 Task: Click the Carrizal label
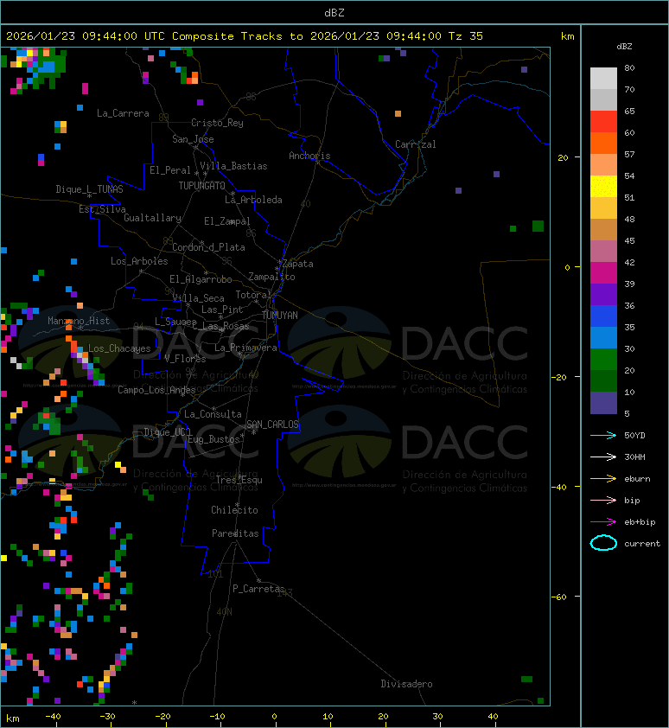pyautogui.click(x=416, y=144)
